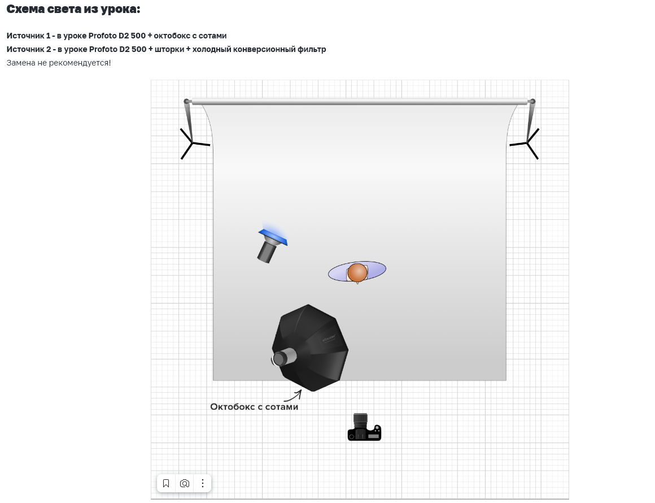Click the silver flash head behind the octobox
The width and height of the screenshot is (655, 503).
[284, 357]
